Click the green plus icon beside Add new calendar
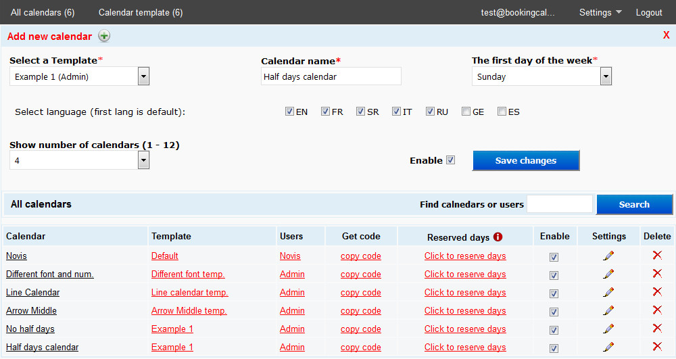Screen dimensions: 676x359 pyautogui.click(x=104, y=37)
